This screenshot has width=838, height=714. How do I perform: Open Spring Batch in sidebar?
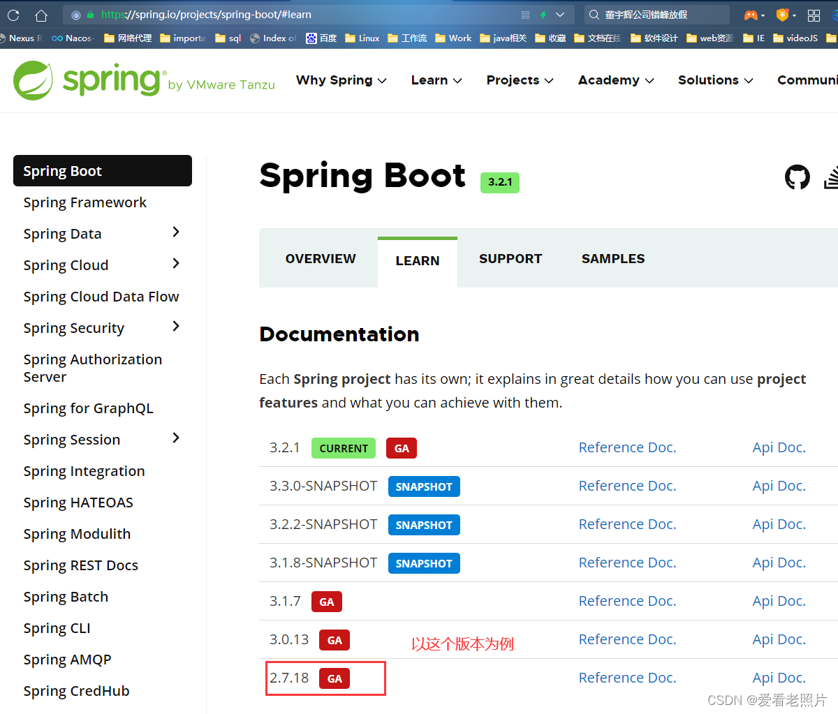[66, 597]
